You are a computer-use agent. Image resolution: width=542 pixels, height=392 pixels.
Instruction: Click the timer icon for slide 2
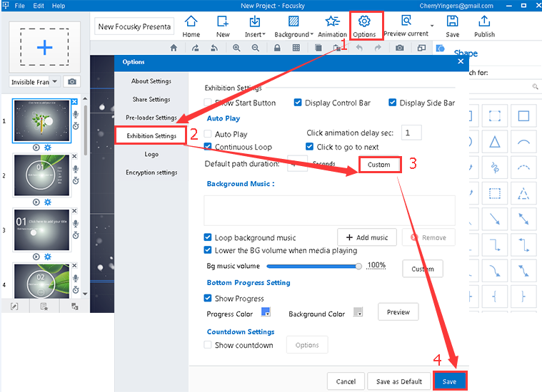click(76, 180)
